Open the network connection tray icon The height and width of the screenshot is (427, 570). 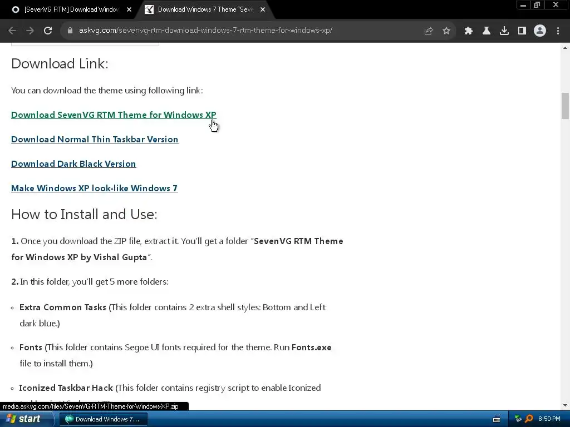tap(518, 419)
